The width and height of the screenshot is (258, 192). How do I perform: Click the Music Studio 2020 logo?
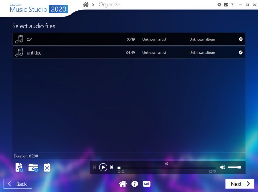pos(39,9)
